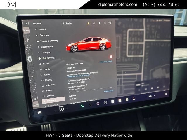Open Bluetooth settings icon
Screen dimensions: 187x140
coord(105,23)
